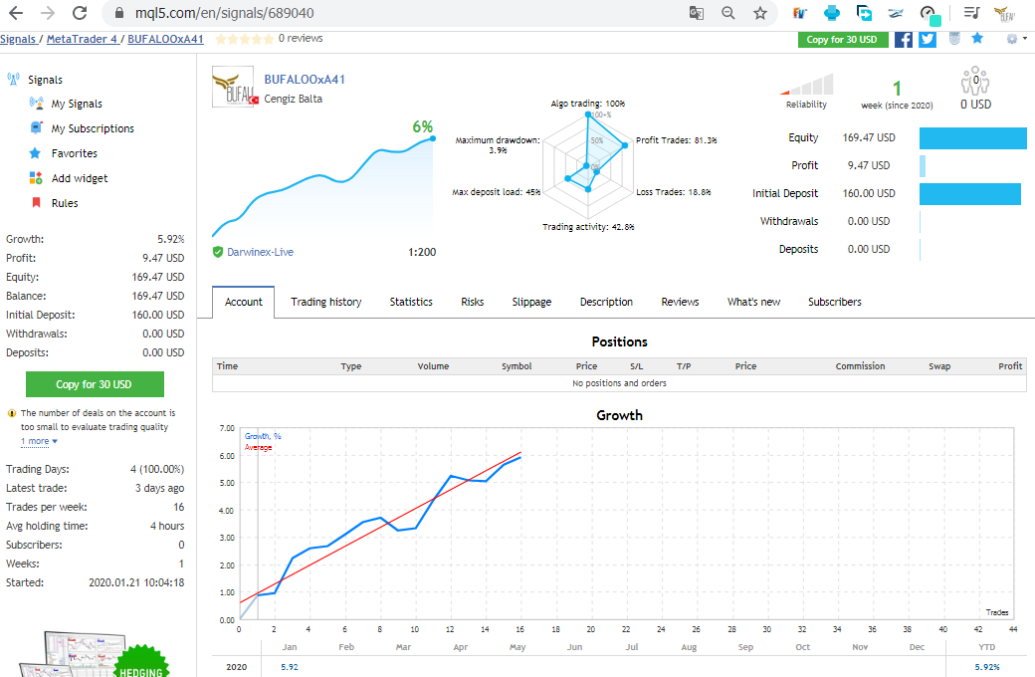Open the Statistics tab
The height and width of the screenshot is (677, 1035).
[x=411, y=302]
